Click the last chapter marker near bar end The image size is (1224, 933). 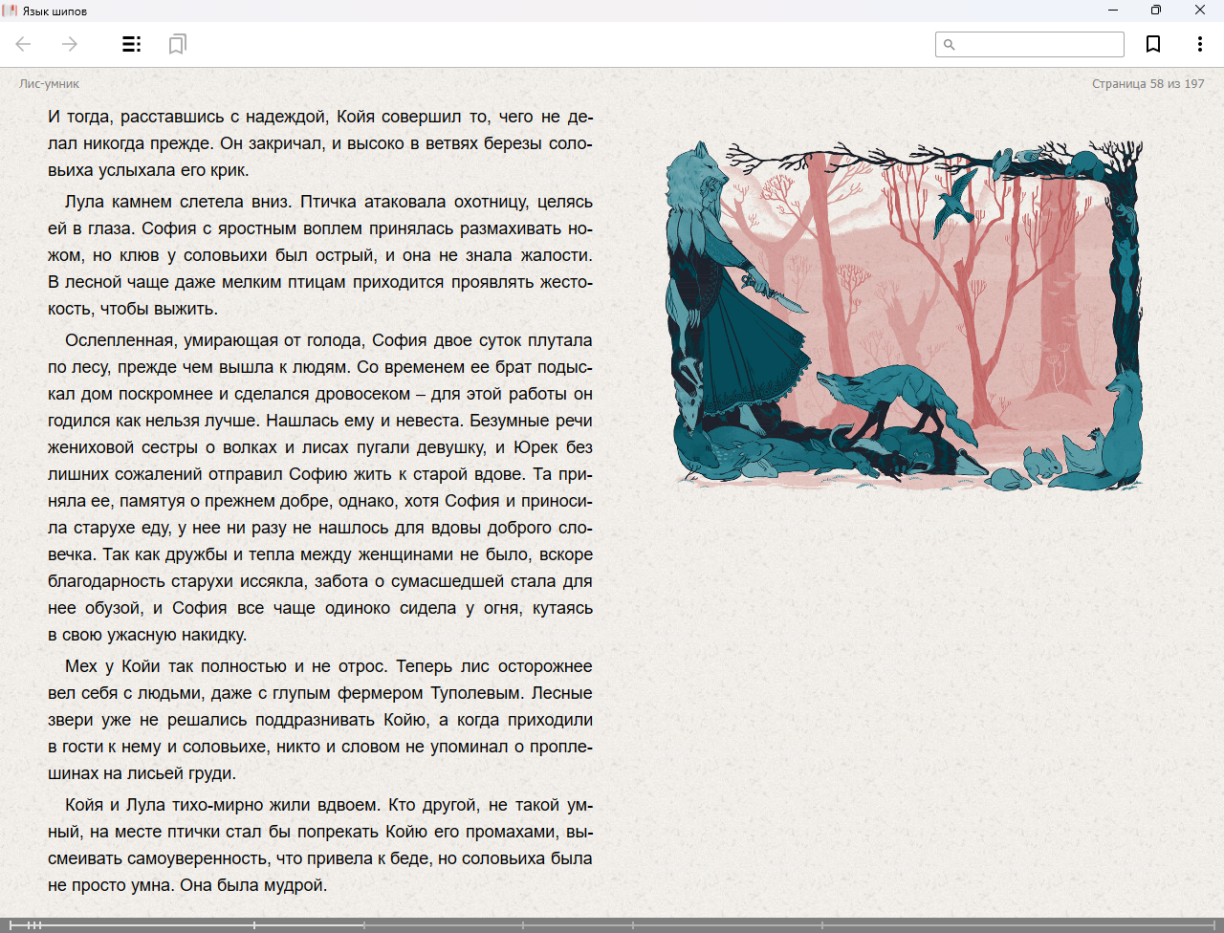(1213, 925)
